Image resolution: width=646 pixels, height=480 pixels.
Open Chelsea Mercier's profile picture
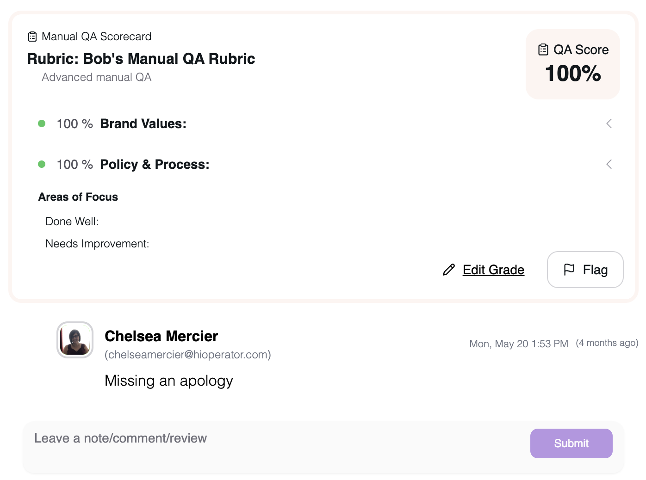pos(75,340)
